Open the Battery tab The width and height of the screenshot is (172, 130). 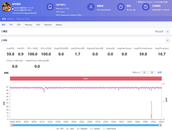[59, 25]
